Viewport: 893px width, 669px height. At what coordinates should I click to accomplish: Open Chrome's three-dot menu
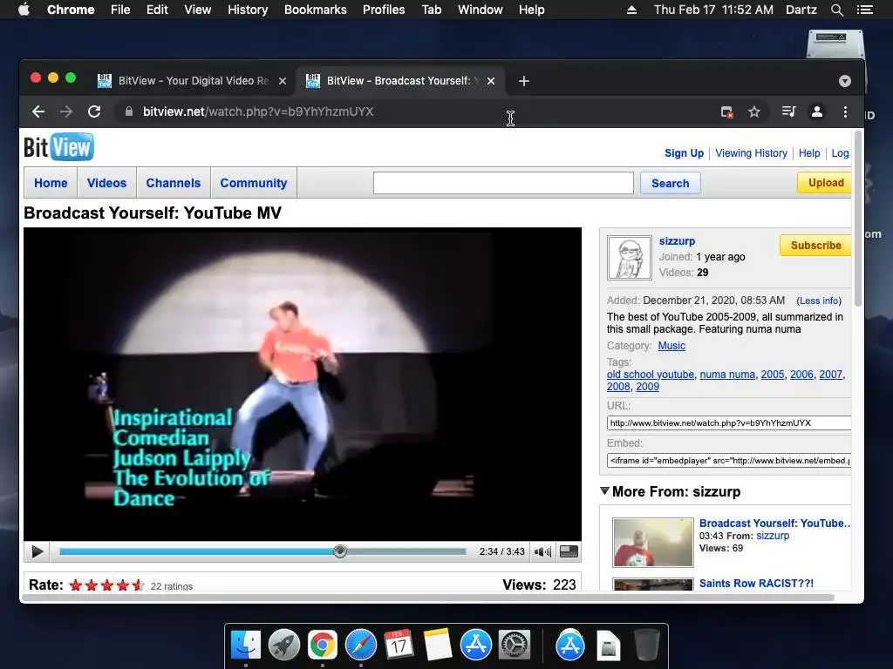pos(845,111)
